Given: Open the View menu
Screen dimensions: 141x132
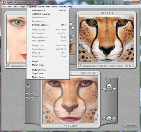Looking at the screenshot, I should coord(15,7).
